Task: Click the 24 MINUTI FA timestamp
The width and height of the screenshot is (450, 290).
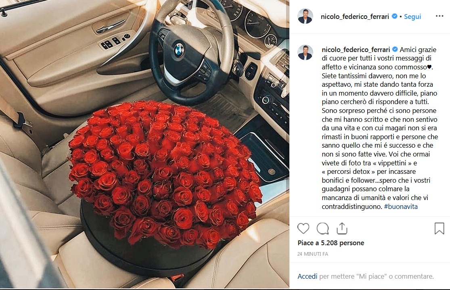Action: pyautogui.click(x=312, y=254)
